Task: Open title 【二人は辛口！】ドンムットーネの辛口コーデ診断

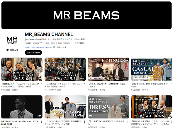Action: point(64,85)
